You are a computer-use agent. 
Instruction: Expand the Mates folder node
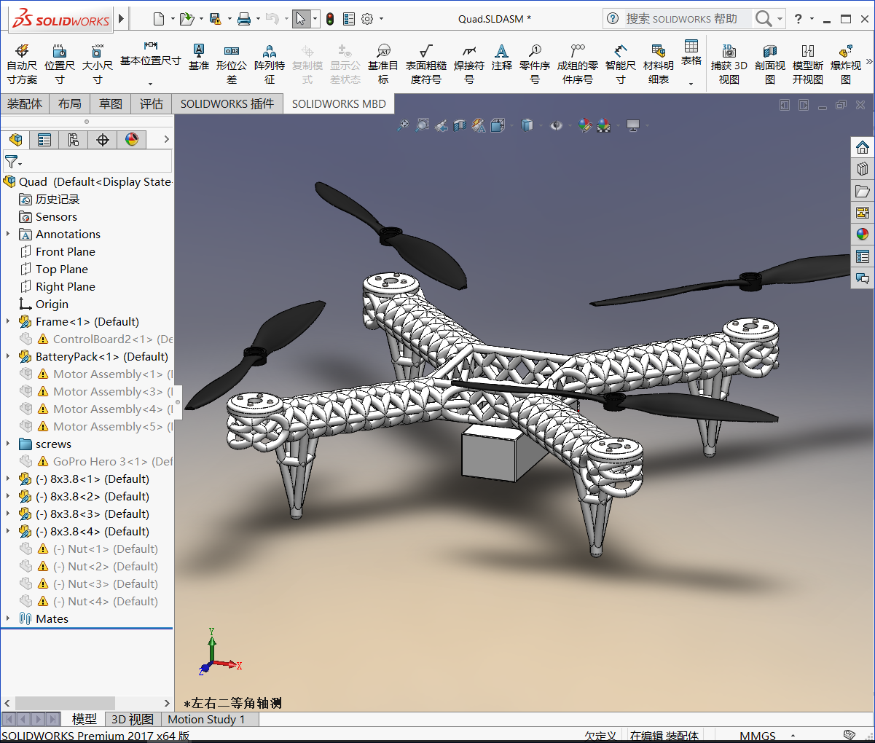point(8,618)
